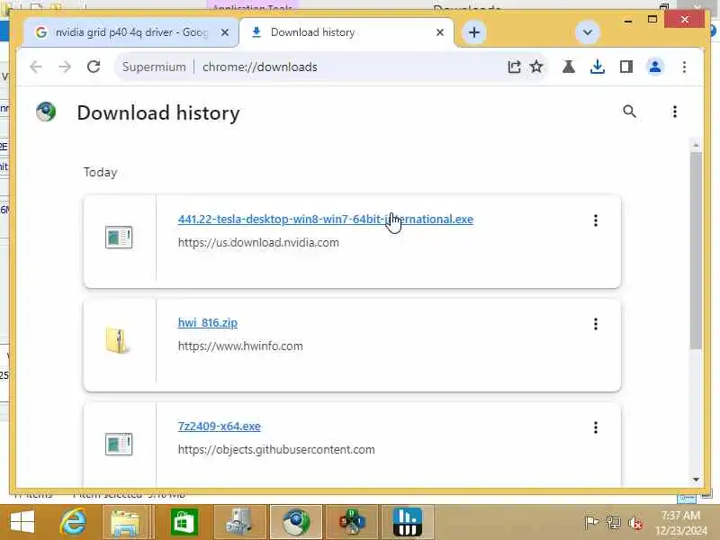Viewport: 720px width, 540px height.
Task: Click the network tray icon
Action: pos(614,522)
